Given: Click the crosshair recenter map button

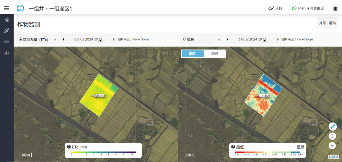Looking at the screenshot, I should pyautogui.click(x=332, y=136).
